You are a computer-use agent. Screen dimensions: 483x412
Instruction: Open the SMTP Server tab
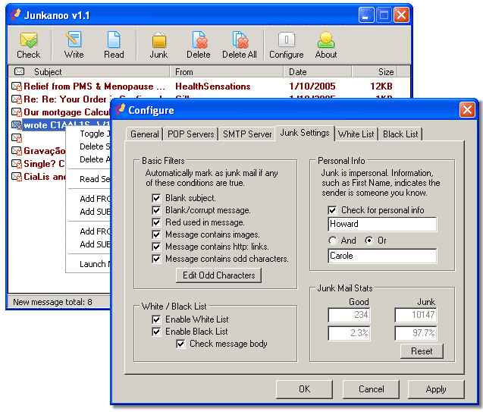[x=247, y=134]
